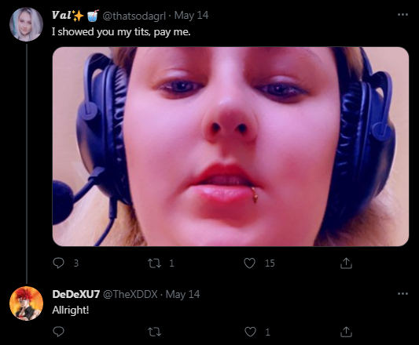This screenshot has height=345, width=419.
Task: Open DeDeXU7's profile avatar
Action: tap(26, 303)
